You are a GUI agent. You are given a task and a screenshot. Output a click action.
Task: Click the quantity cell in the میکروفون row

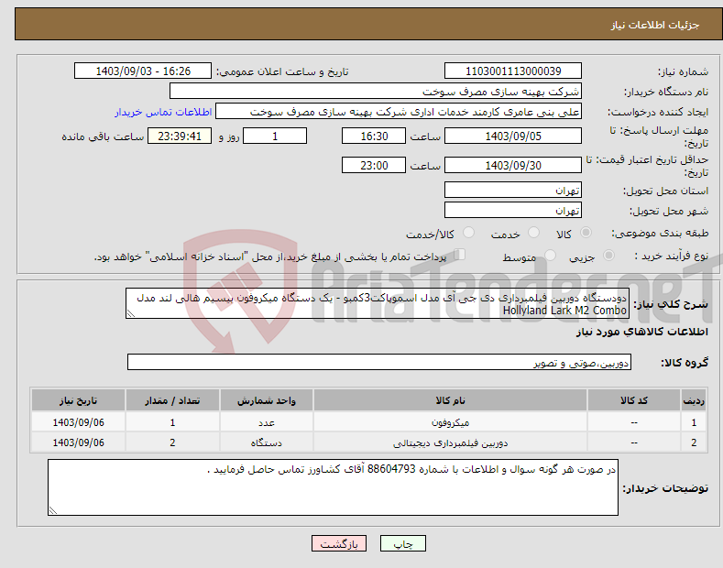172,422
